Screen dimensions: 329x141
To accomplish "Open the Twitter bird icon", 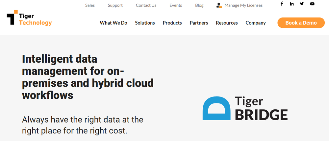I will 302,4.
